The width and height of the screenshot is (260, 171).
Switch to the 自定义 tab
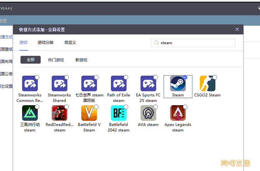pyautogui.click(x=70, y=43)
